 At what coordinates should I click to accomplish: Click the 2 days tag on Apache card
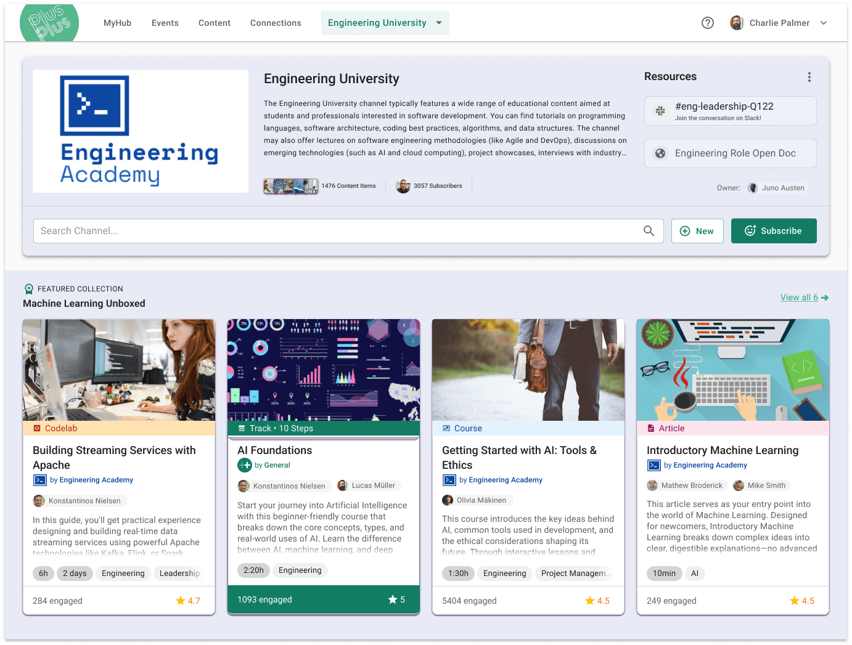coord(75,574)
